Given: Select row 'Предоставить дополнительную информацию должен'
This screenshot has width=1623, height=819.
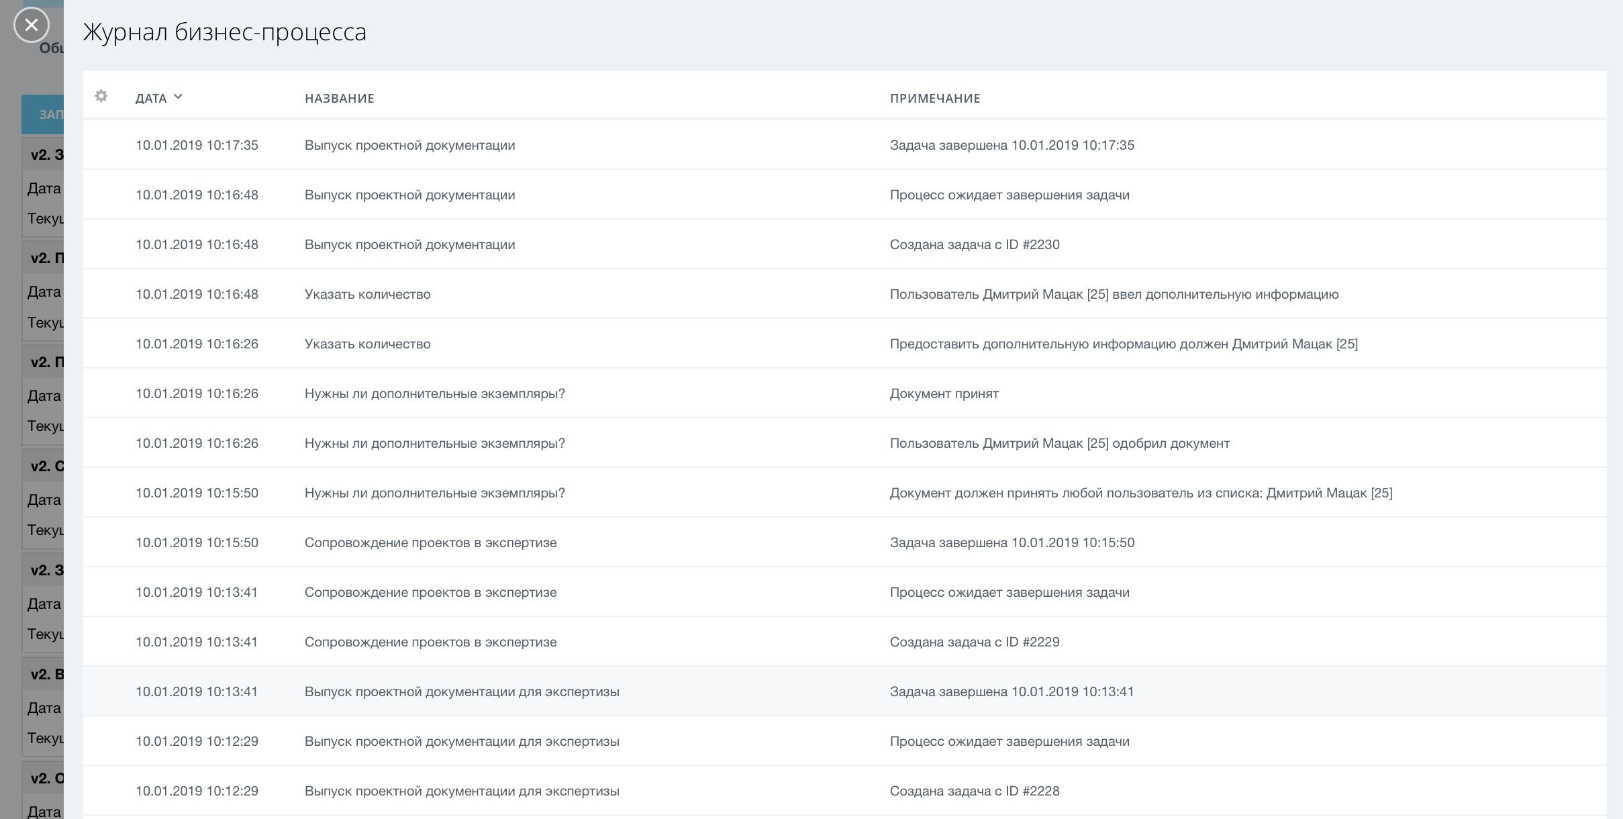Looking at the screenshot, I should coord(1123,344).
